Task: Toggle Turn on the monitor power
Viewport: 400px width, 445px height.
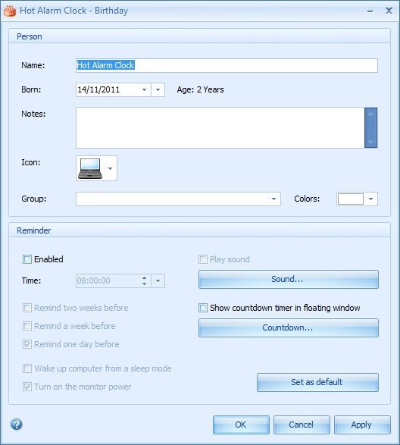Action: tap(27, 387)
